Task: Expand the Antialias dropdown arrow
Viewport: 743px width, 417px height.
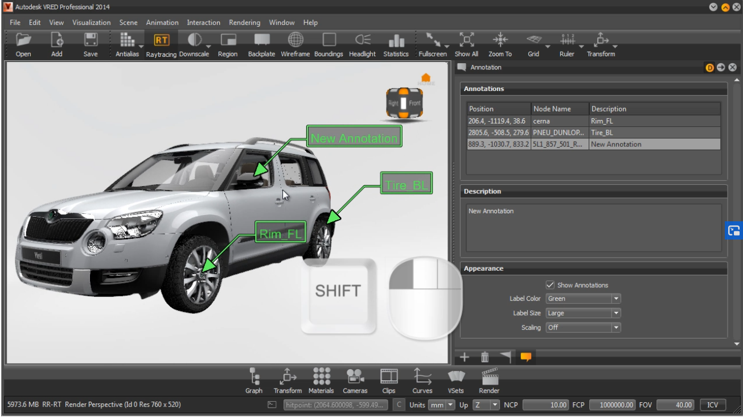Action: tap(141, 47)
